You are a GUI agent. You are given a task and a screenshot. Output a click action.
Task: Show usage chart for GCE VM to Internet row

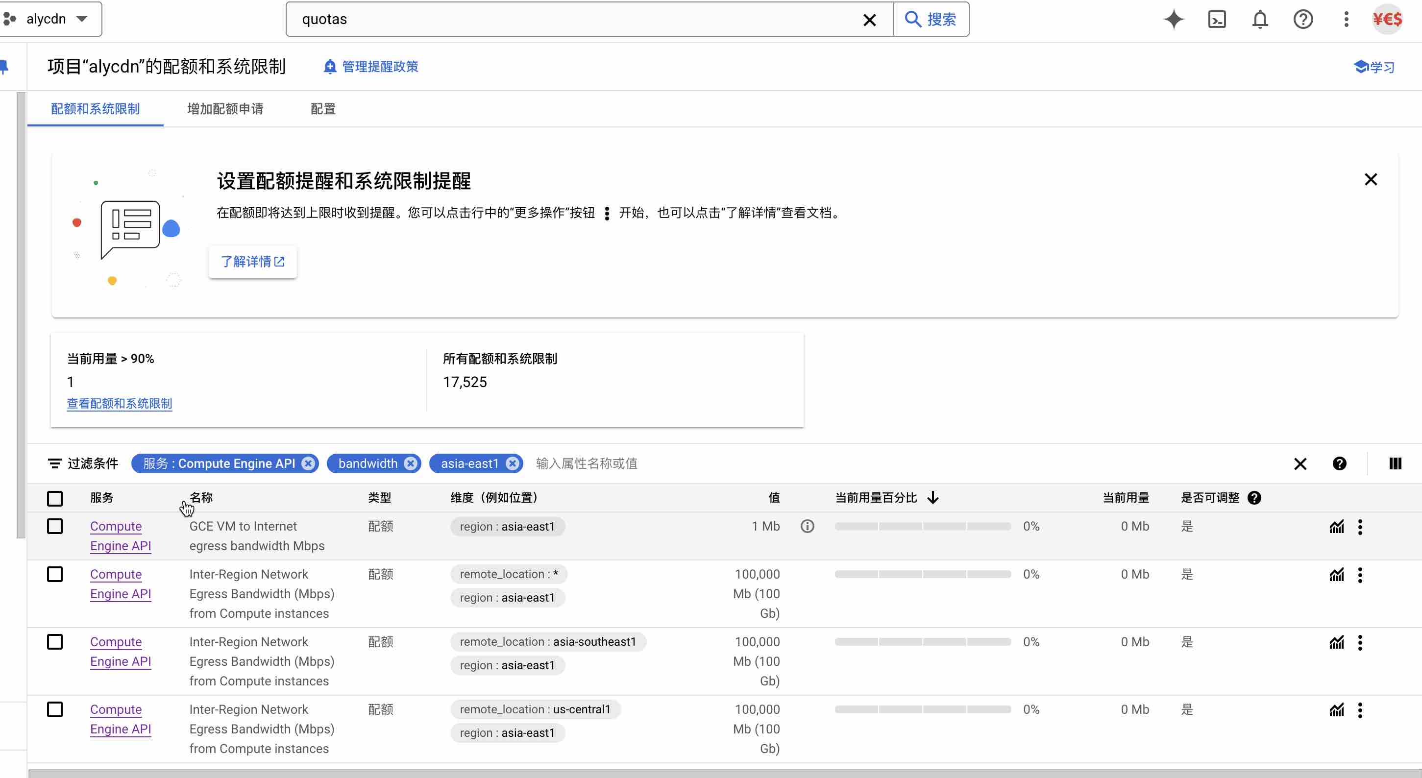[1336, 527]
